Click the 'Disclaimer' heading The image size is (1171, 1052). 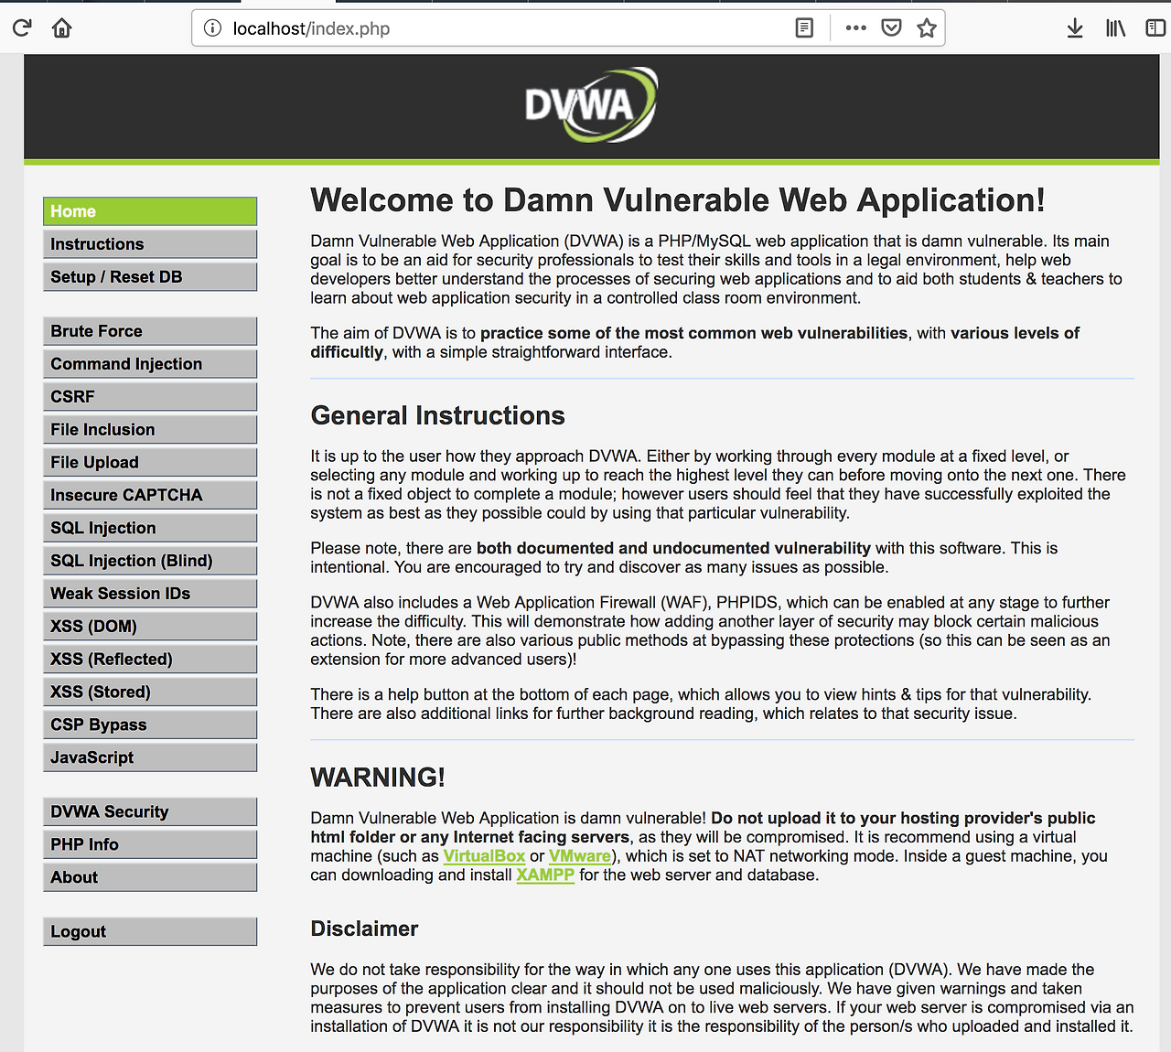[x=364, y=929]
